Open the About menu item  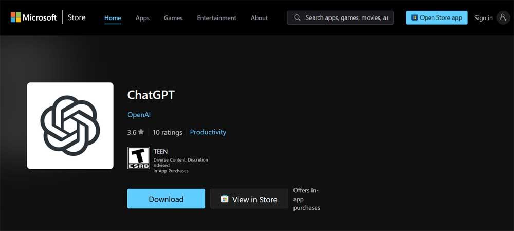tap(259, 18)
